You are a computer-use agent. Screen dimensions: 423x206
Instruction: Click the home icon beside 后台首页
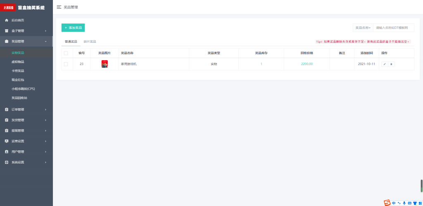click(x=6, y=20)
